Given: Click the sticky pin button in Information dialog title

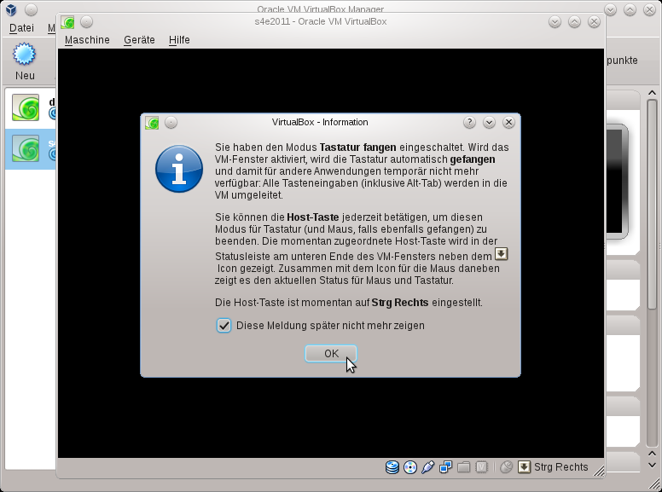Looking at the screenshot, I should coord(171,123).
